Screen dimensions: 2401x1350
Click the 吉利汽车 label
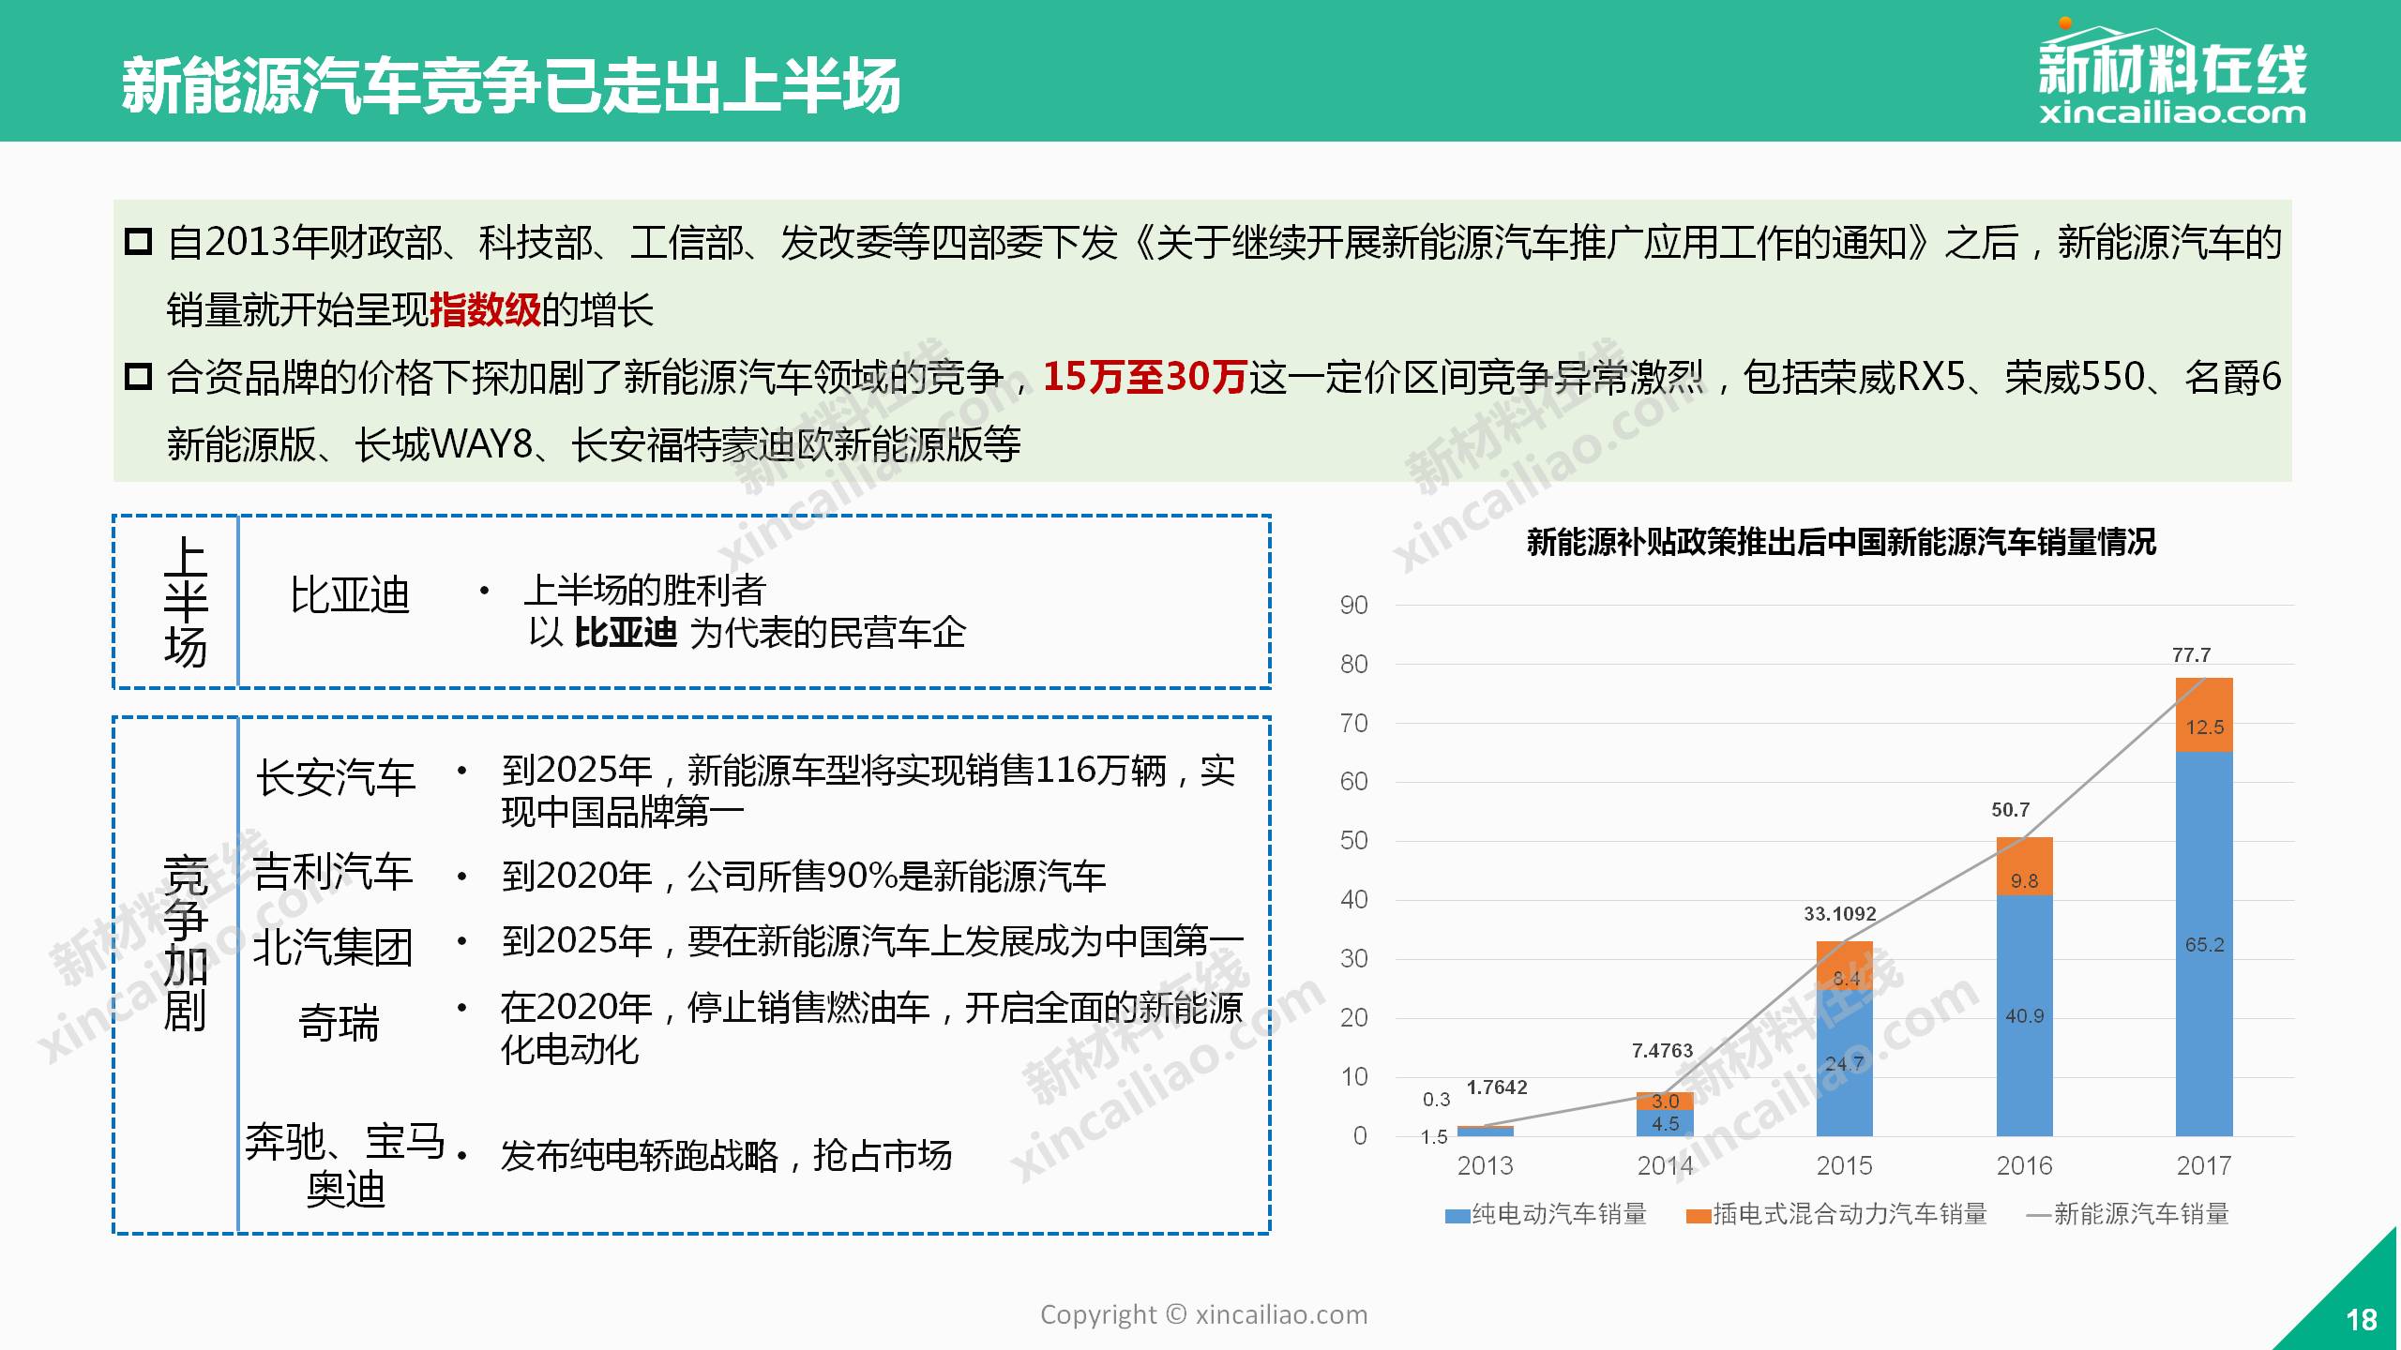click(334, 873)
